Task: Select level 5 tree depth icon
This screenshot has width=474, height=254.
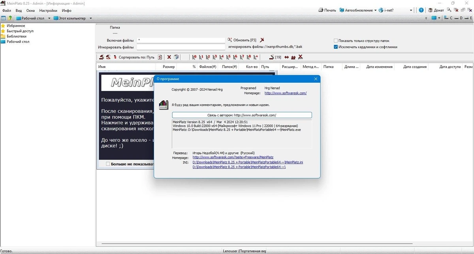Action: (228, 57)
